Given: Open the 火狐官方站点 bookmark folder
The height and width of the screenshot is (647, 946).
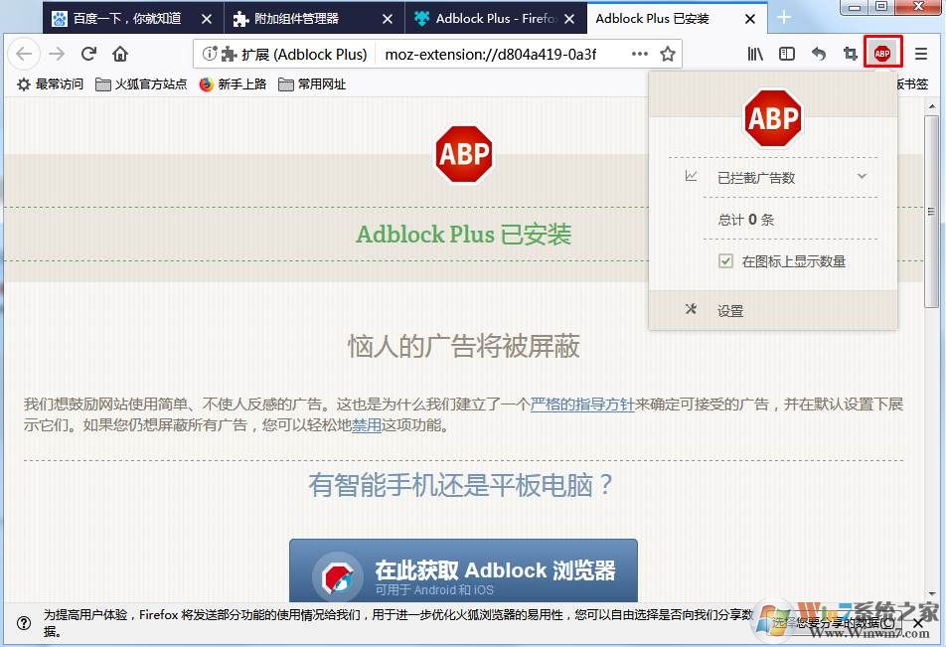Looking at the screenshot, I should tap(141, 83).
